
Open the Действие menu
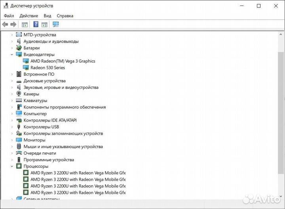29,16
